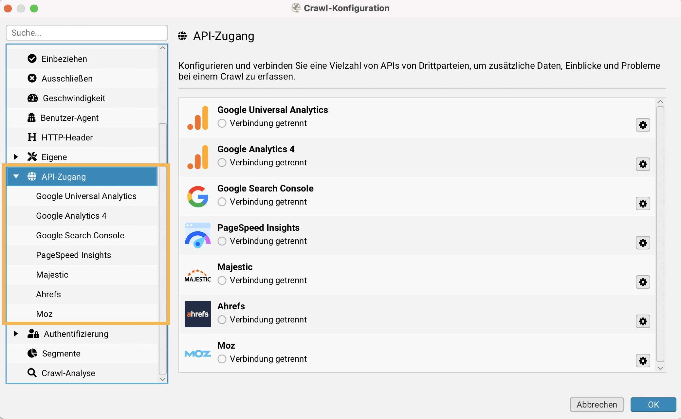Click the Abbrechen button
This screenshot has width=681, height=419.
tap(597, 405)
